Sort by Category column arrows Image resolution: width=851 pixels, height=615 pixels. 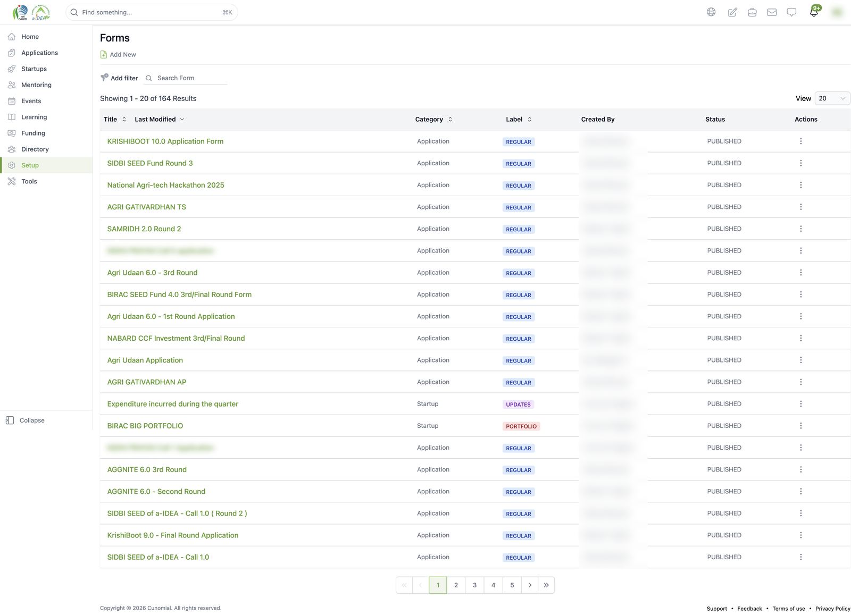450,119
